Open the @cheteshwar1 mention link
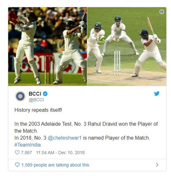171x176 pixels. [65, 138]
